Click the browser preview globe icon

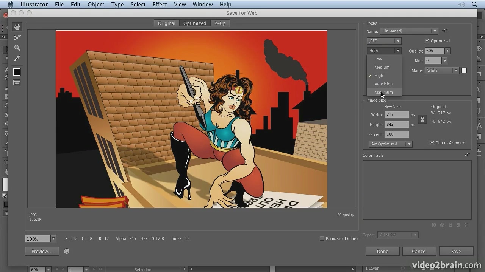pyautogui.click(x=67, y=251)
